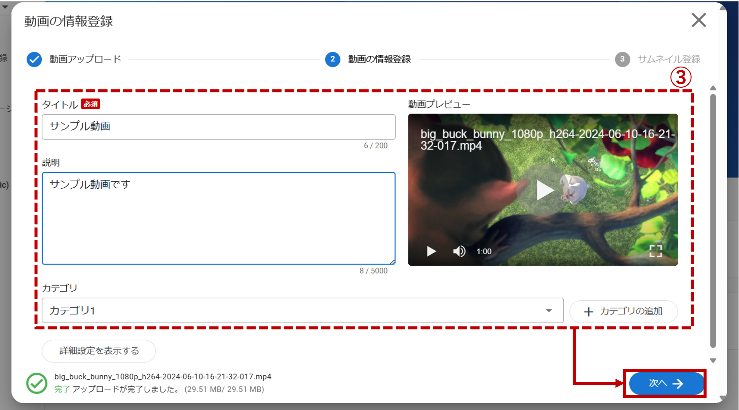Click the plus icon on カテゴリの追加

point(588,311)
